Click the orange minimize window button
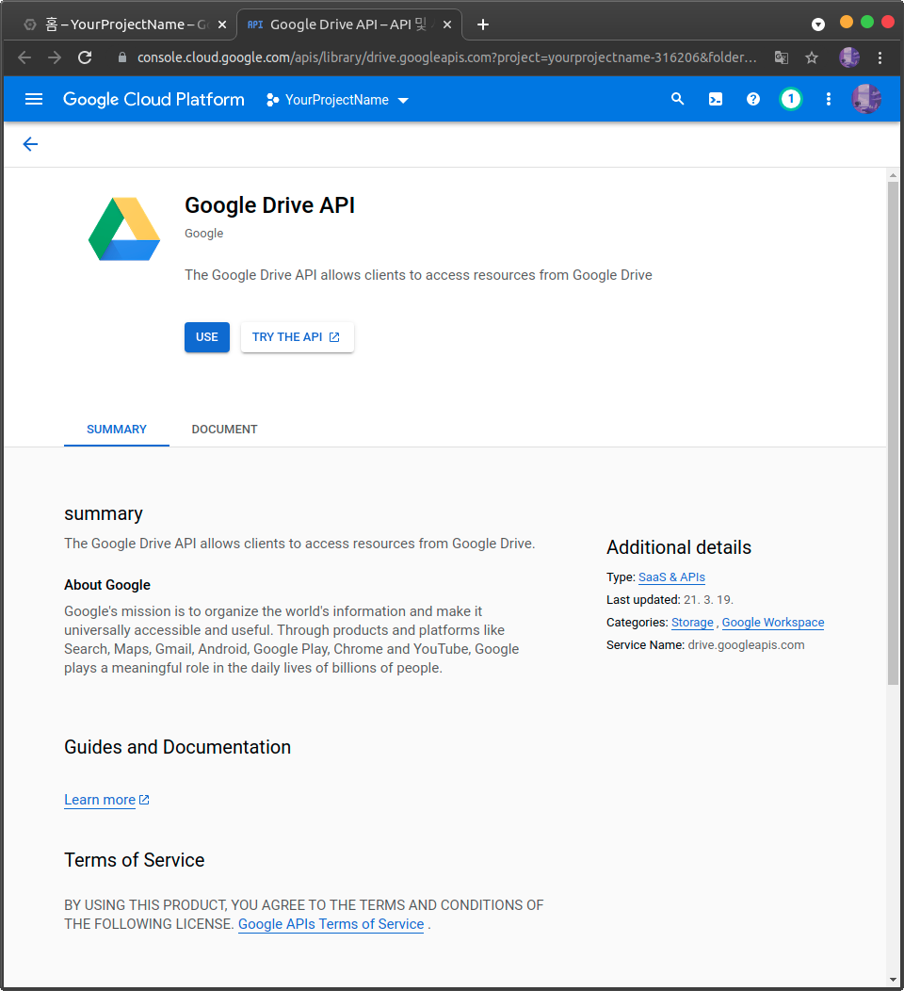 pyautogui.click(x=847, y=22)
